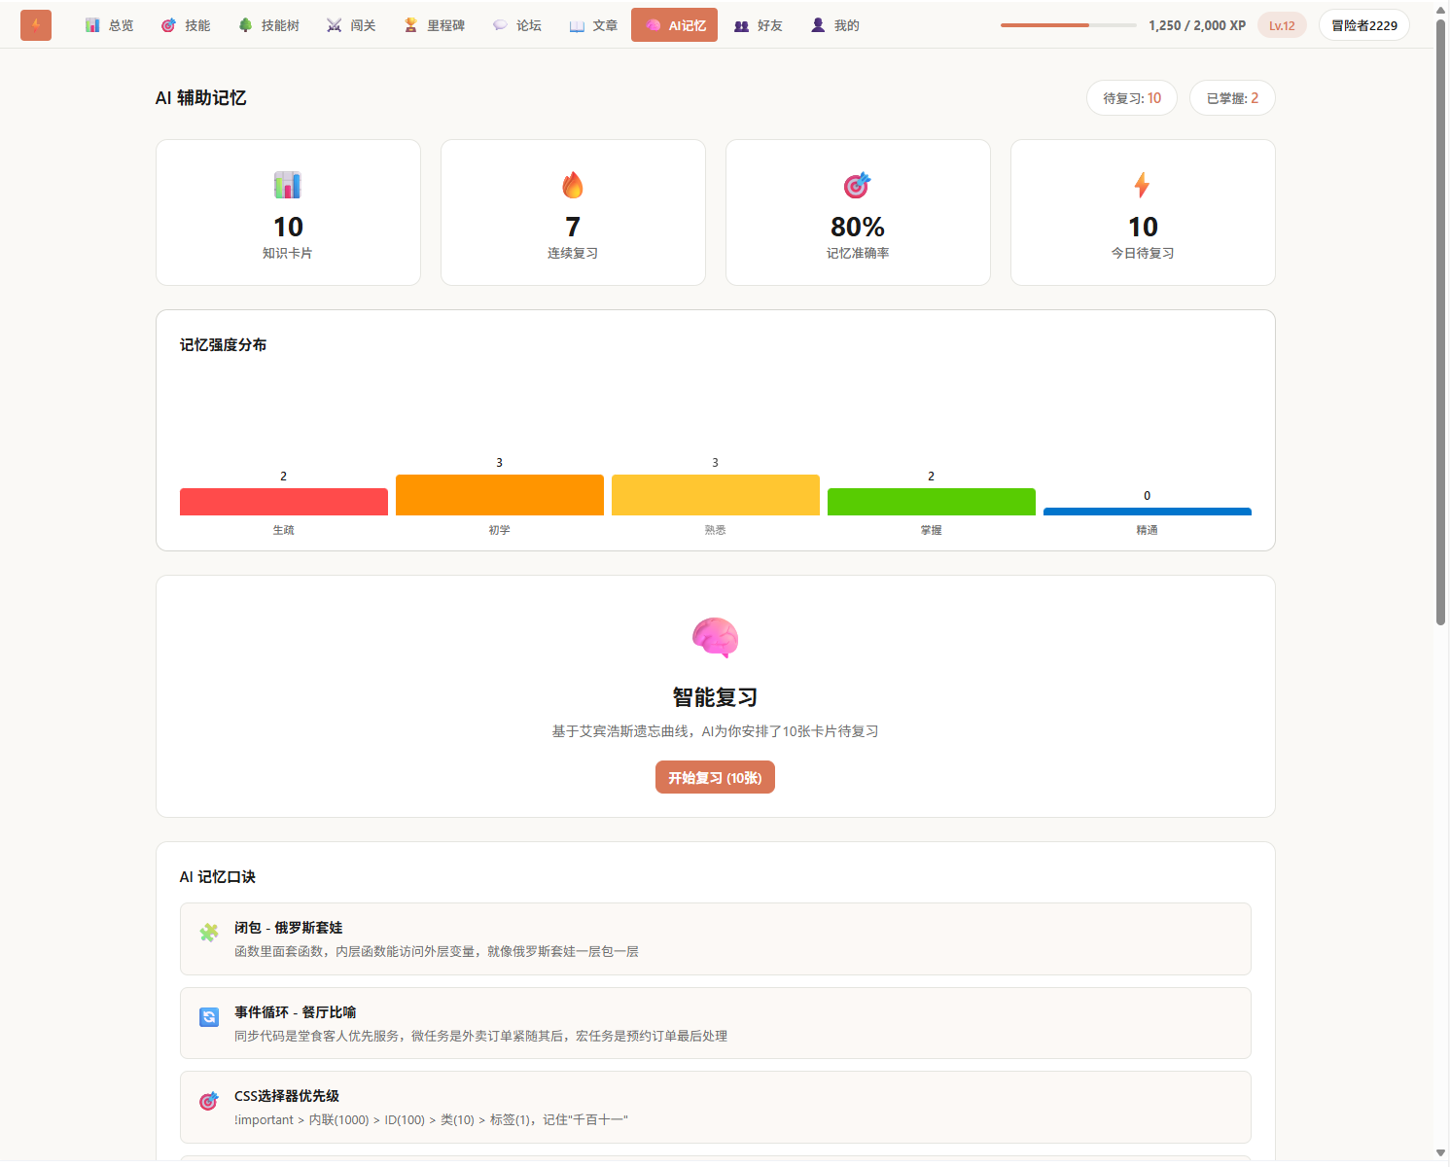Click the 开始复习 (10张) button

click(715, 777)
